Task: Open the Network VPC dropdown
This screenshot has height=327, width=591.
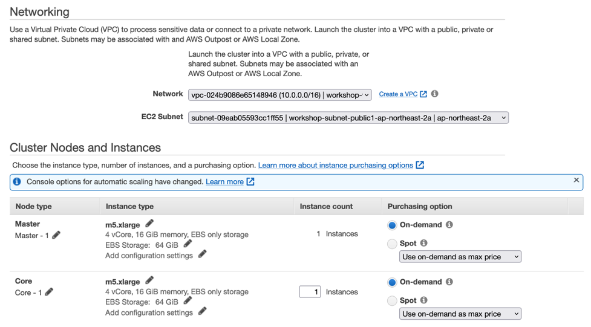Action: pos(279,95)
